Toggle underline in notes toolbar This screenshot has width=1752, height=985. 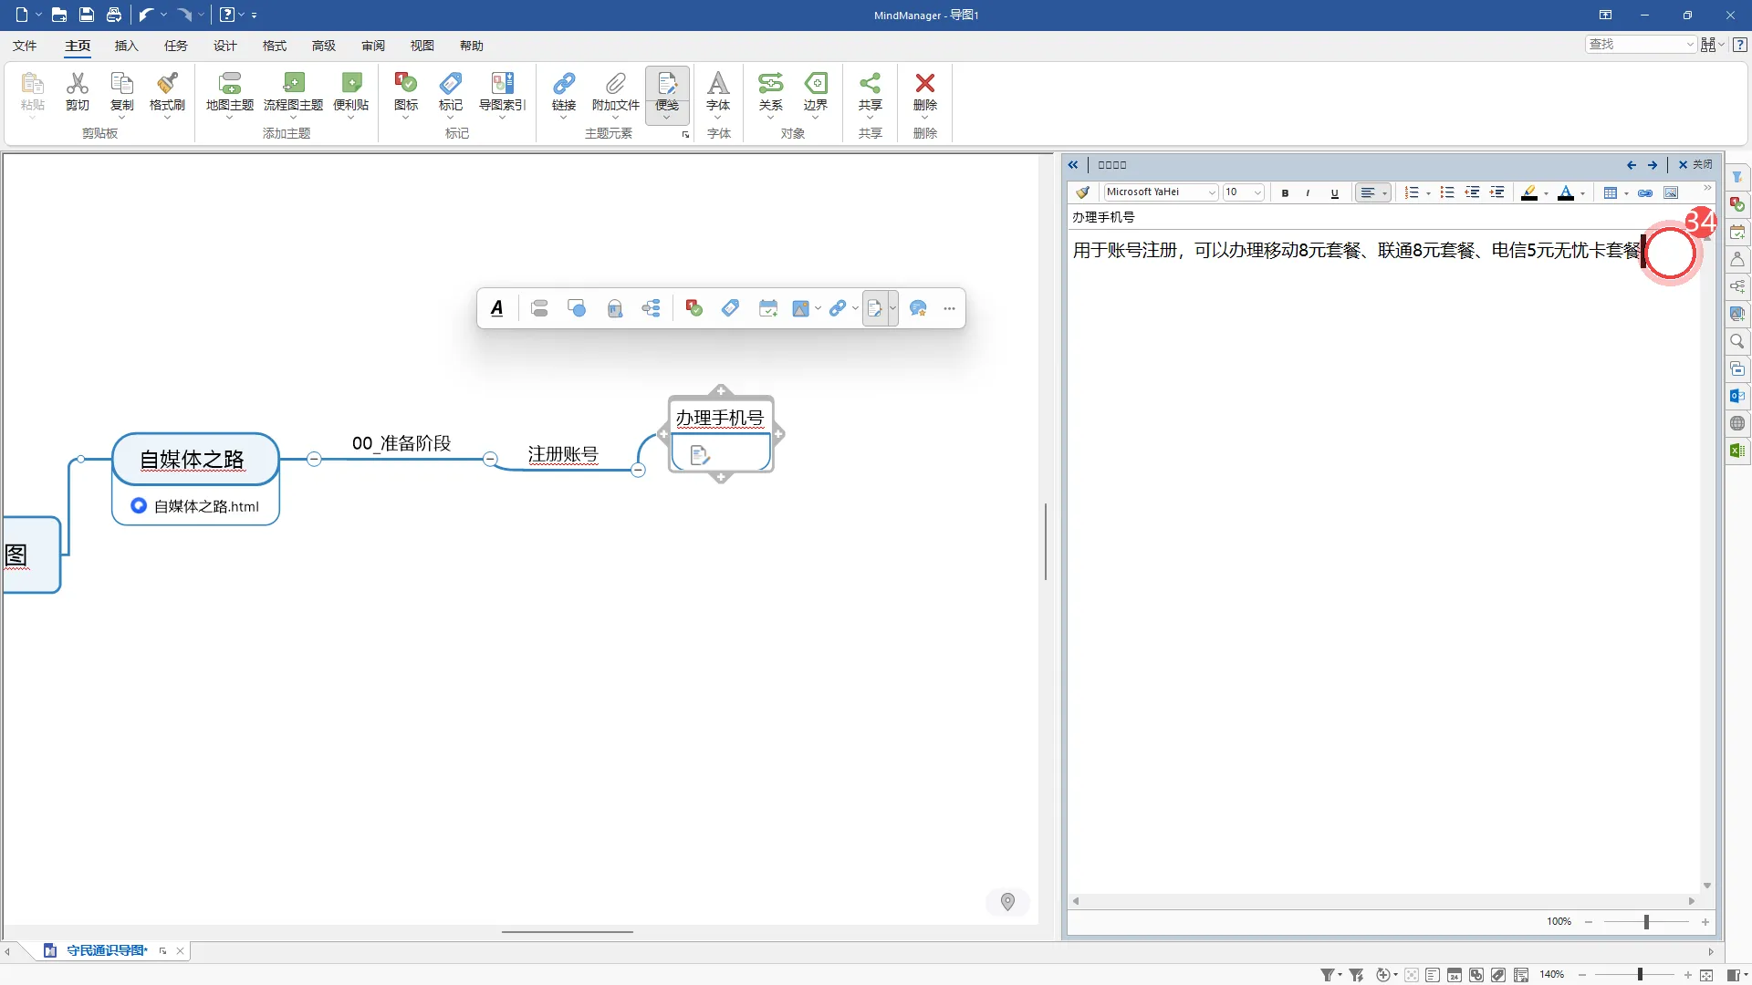click(x=1334, y=192)
